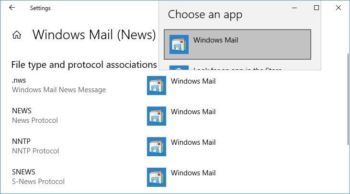Image resolution: width=350 pixels, height=194 pixels.
Task: Change default app label for NNTP protocol
Action: click(193, 142)
